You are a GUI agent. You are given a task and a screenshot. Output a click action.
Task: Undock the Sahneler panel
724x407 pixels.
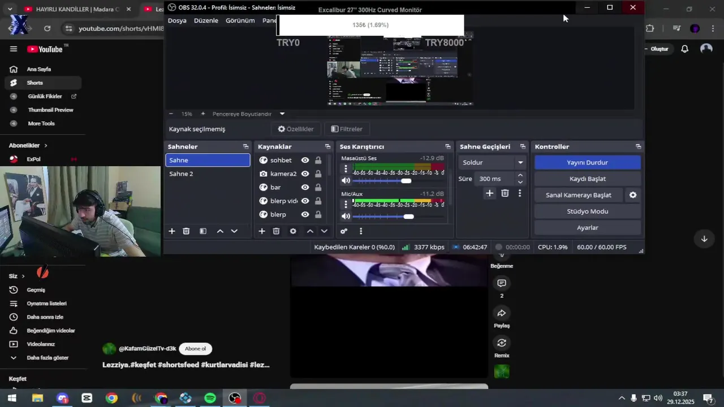[245, 146]
